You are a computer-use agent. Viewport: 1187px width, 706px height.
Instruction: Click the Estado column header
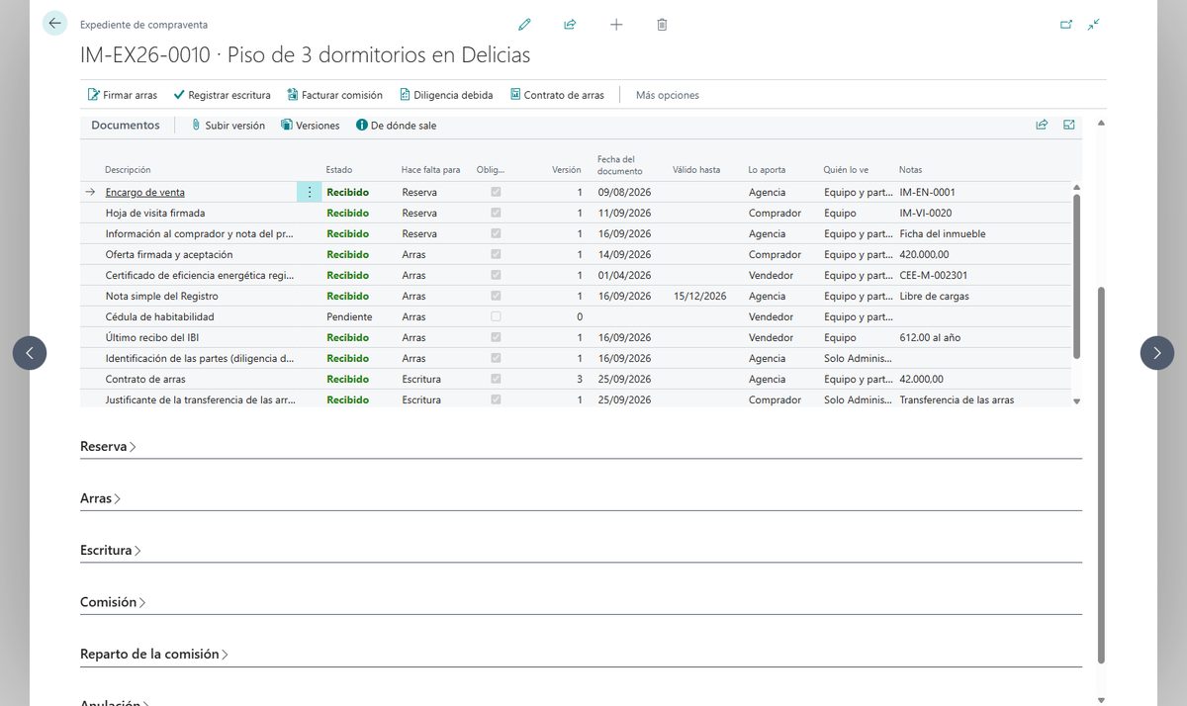(339, 170)
